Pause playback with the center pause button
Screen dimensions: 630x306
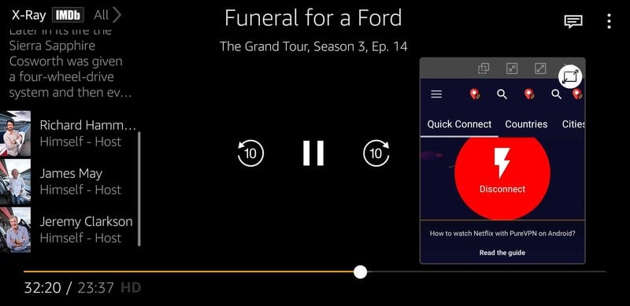click(313, 153)
